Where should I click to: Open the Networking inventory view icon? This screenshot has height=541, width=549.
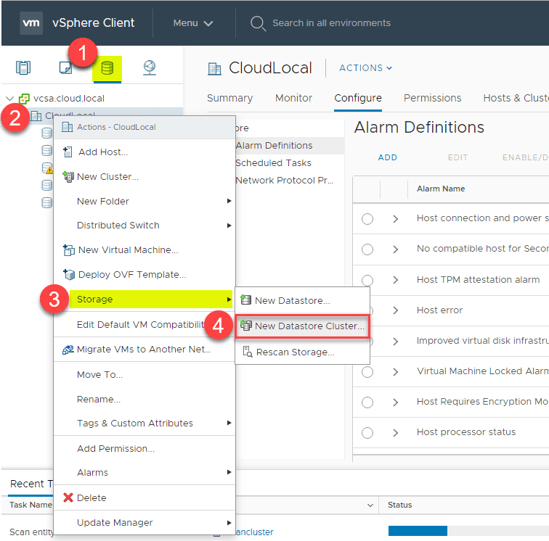[x=150, y=67]
